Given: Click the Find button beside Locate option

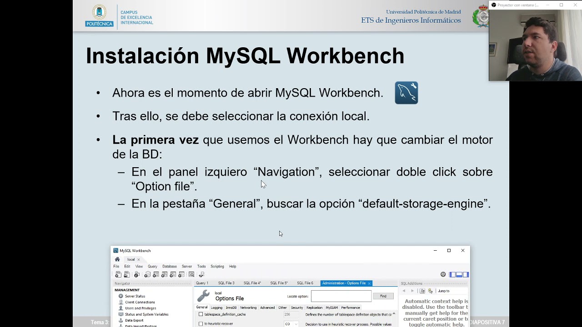Looking at the screenshot, I should 383,296.
